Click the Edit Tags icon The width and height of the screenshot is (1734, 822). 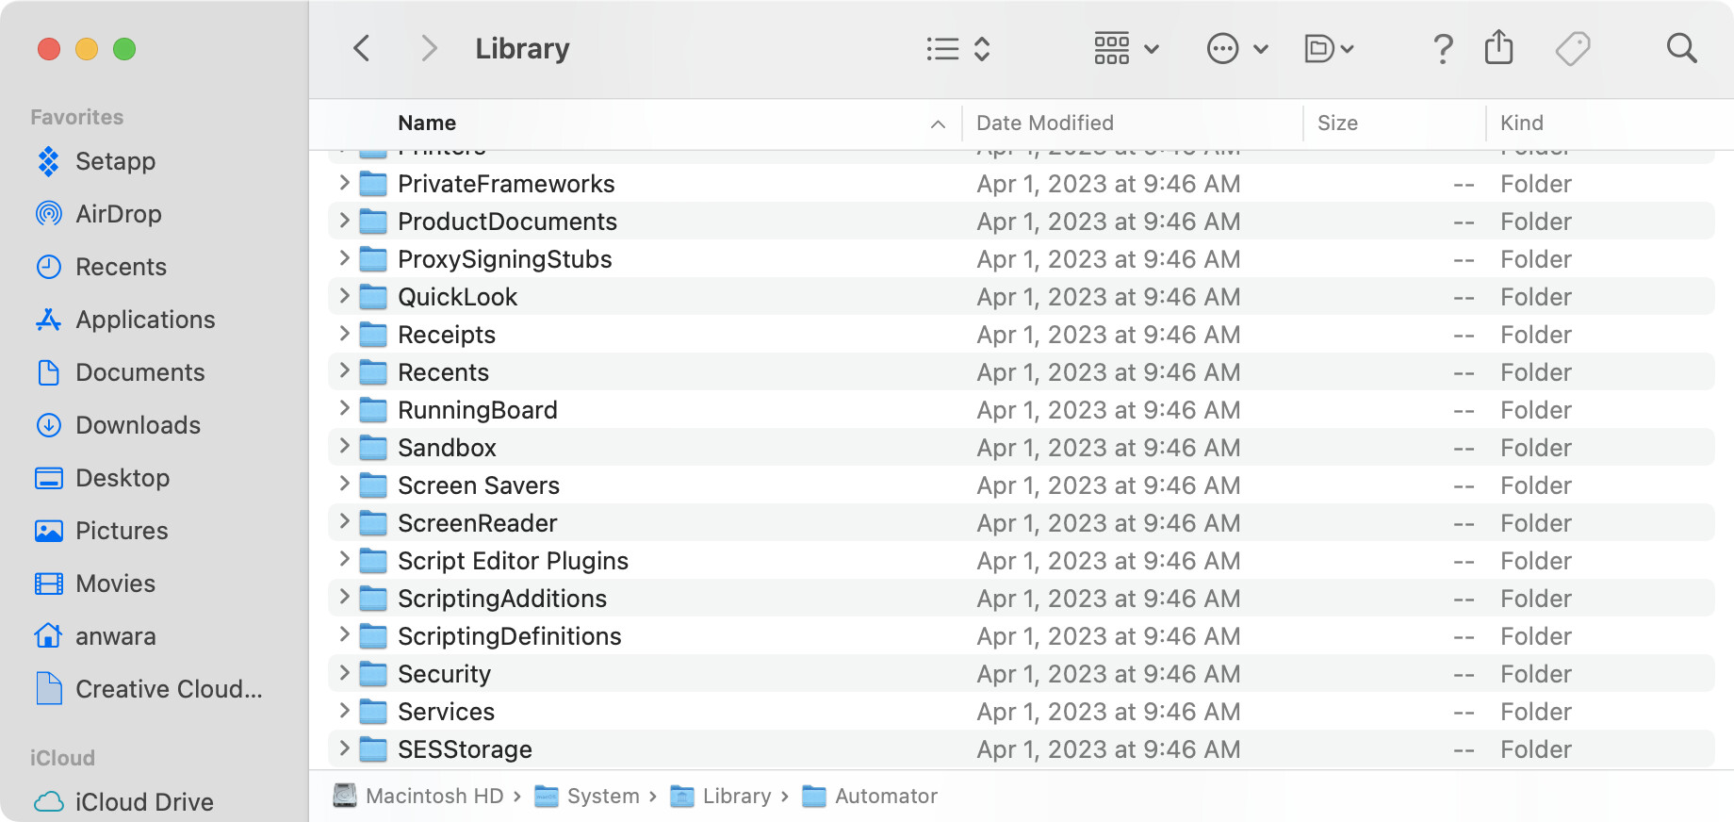coord(1572,48)
